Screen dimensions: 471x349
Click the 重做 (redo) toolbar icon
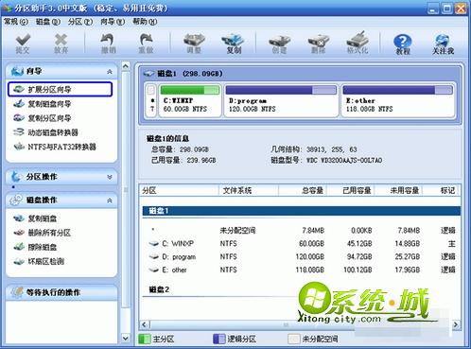(146, 44)
